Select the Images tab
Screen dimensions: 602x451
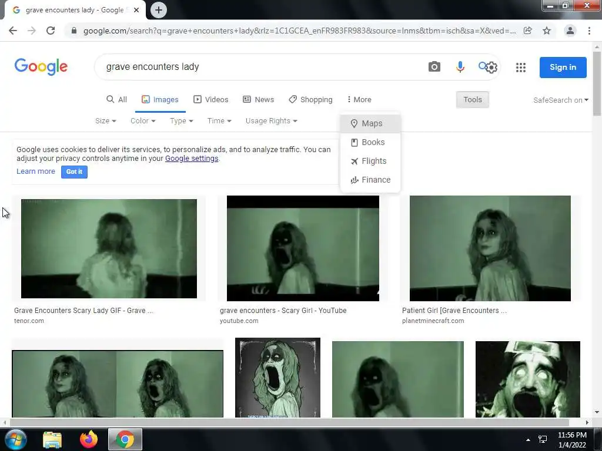[160, 100]
